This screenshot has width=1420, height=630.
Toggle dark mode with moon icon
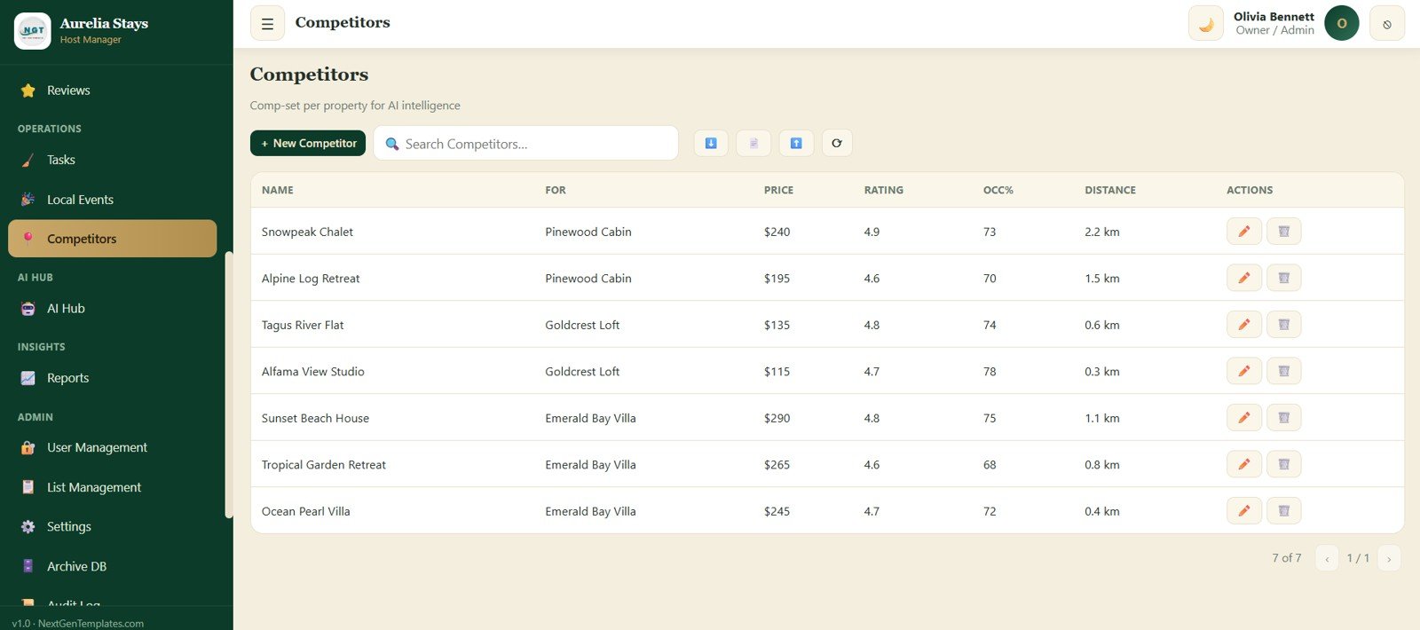(x=1206, y=24)
